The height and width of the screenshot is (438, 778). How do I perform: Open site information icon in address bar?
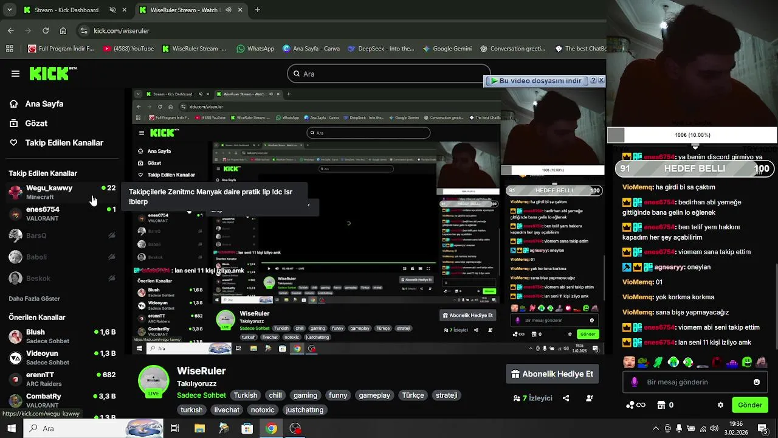pos(84,30)
